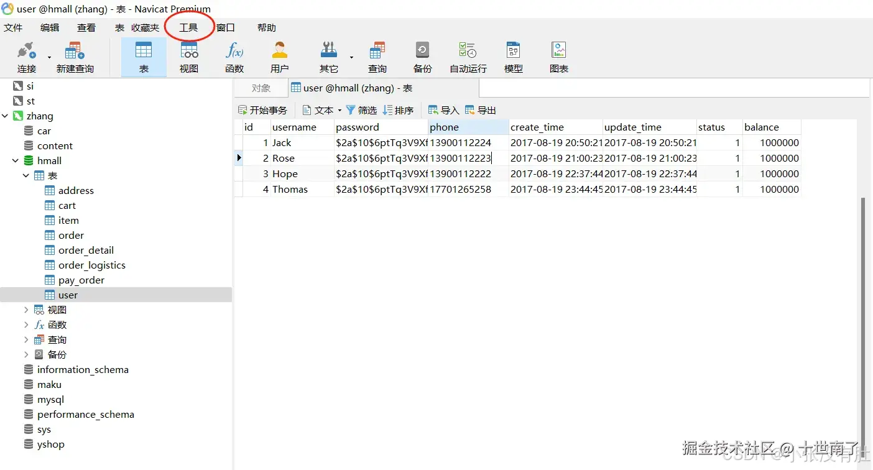Image resolution: width=873 pixels, height=470 pixels.
Task: Click the cart table icon in tree
Action: pyautogui.click(x=50, y=205)
